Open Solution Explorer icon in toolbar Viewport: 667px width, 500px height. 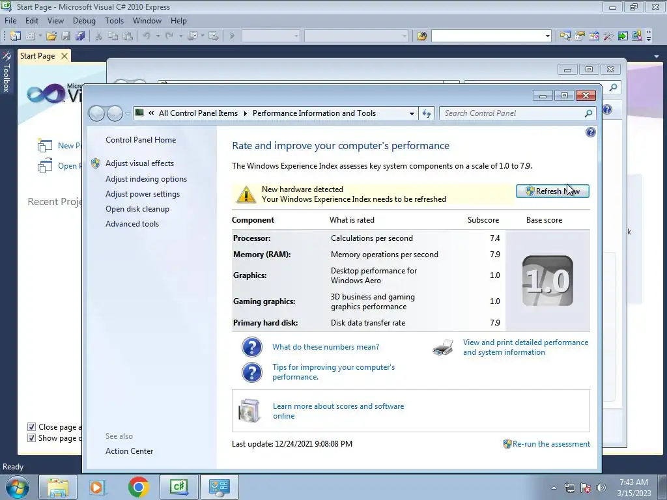565,36
